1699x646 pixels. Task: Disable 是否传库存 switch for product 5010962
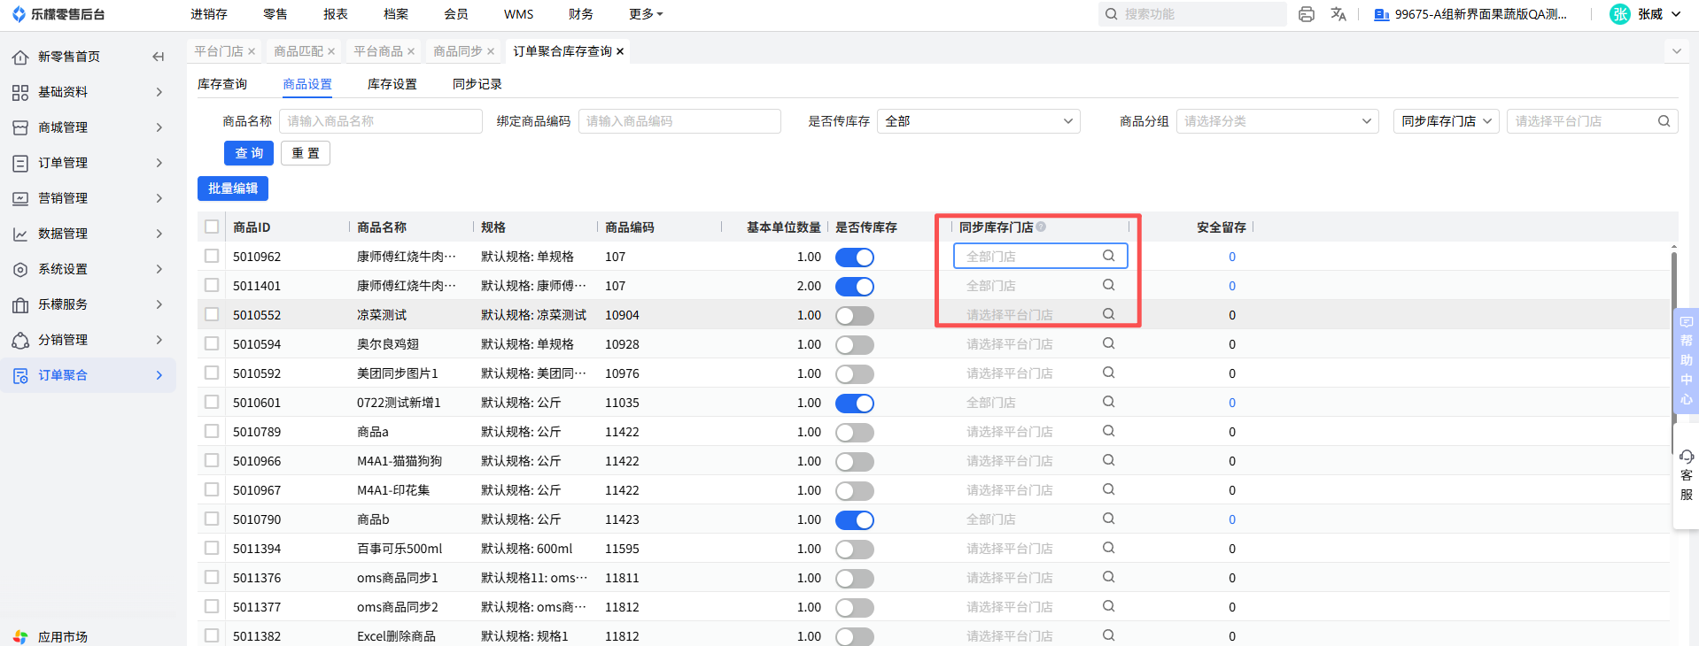pyautogui.click(x=855, y=257)
